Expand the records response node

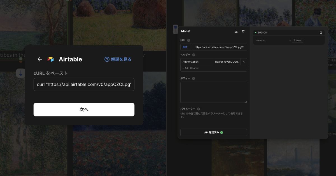pos(290,41)
